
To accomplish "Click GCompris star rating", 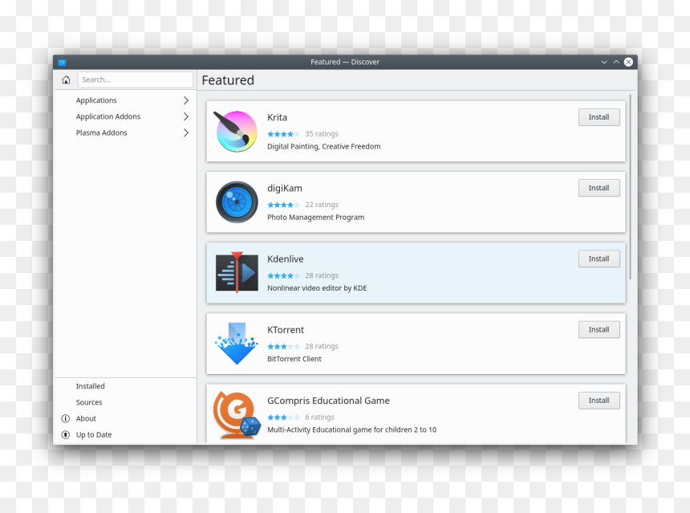I will click(x=283, y=417).
